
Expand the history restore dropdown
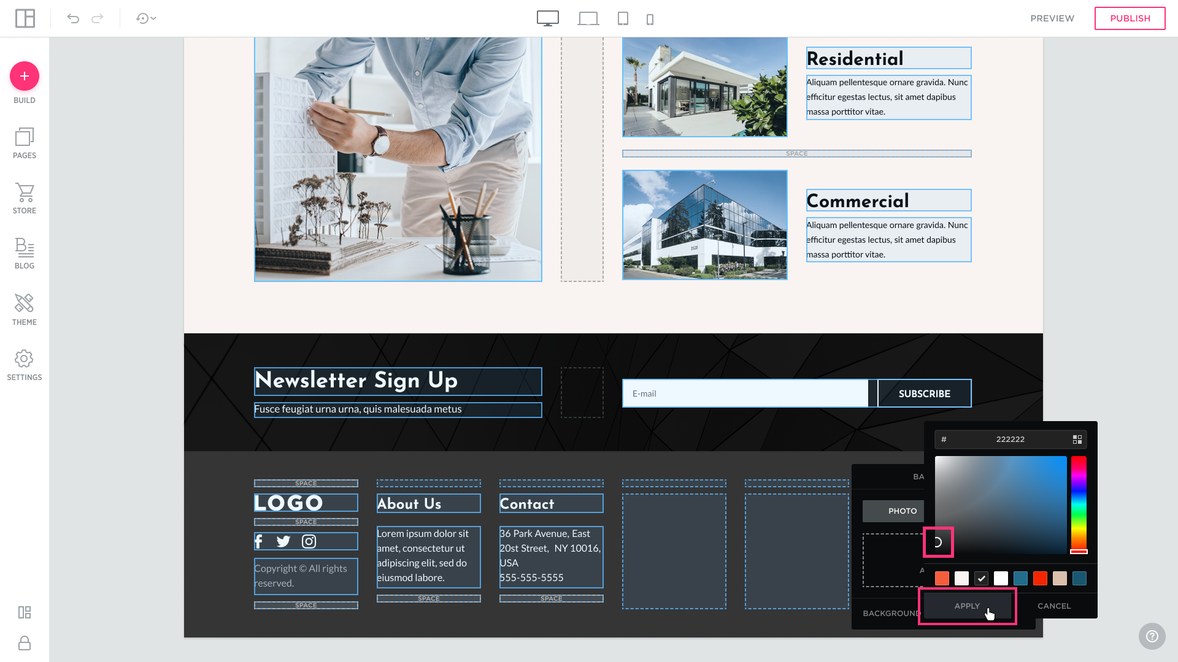146,18
